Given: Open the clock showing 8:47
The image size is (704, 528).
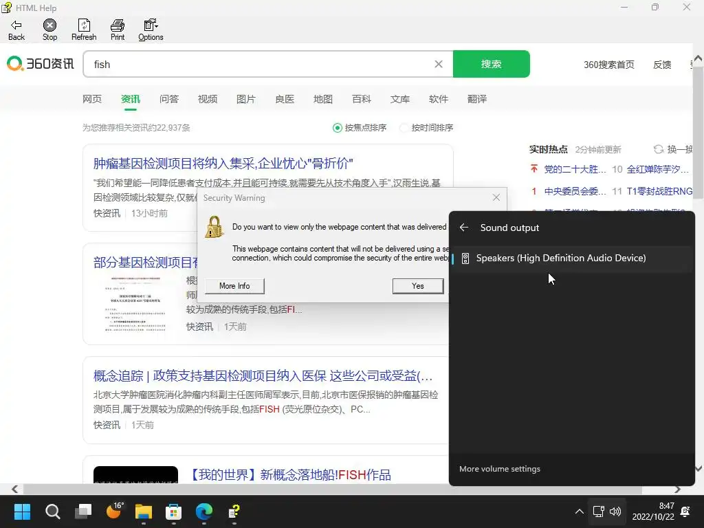Looking at the screenshot, I should (x=653, y=511).
